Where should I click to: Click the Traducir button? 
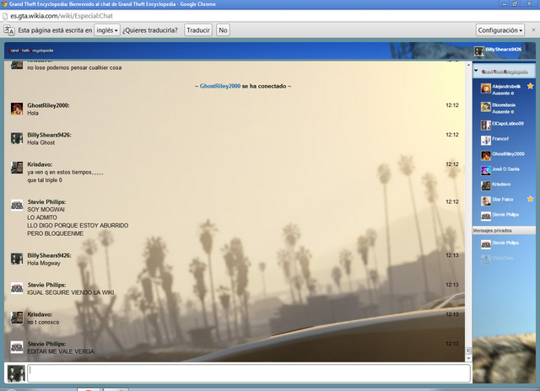tap(198, 30)
